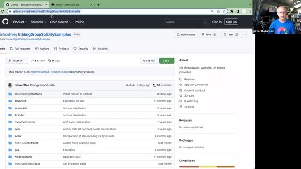Click Pricing in GitHub header
Viewport: 301px width, 169px height.
click(79, 22)
